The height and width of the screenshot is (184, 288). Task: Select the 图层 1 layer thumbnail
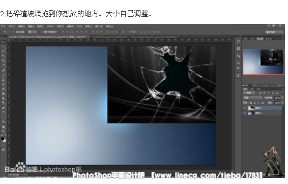(x=251, y=108)
